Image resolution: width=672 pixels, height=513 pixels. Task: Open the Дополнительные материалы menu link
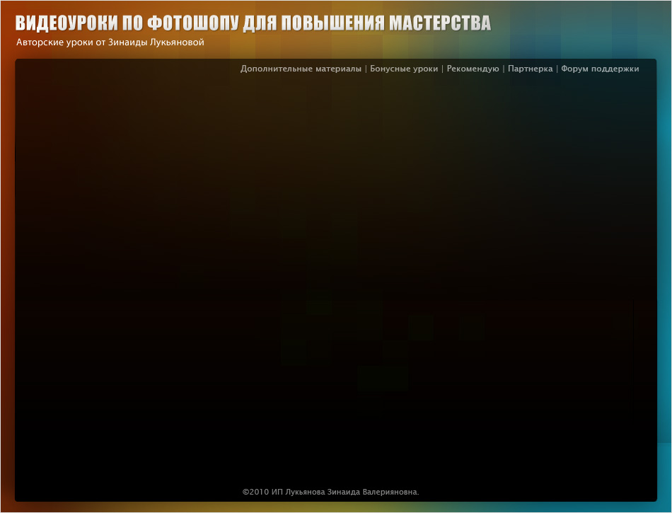(301, 69)
